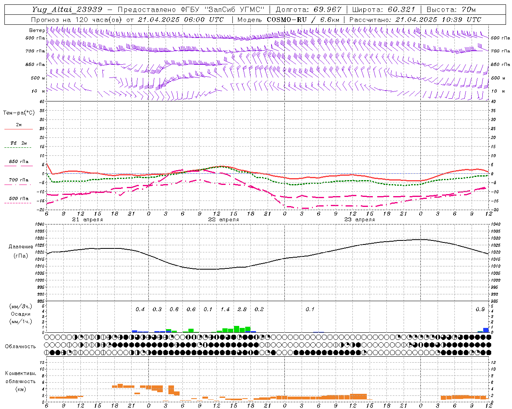Viewport: 512px width, 409px height.
Task: Click the Широта: 60.321 header value
Action: click(x=384, y=10)
